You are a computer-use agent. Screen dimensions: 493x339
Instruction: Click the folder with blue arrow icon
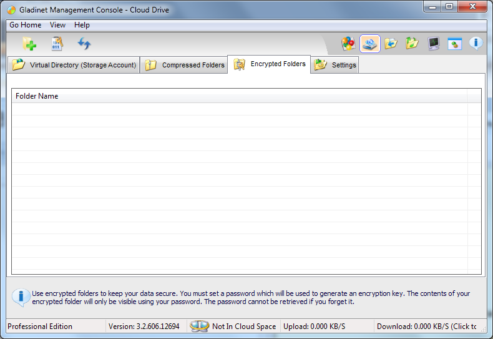coord(391,44)
